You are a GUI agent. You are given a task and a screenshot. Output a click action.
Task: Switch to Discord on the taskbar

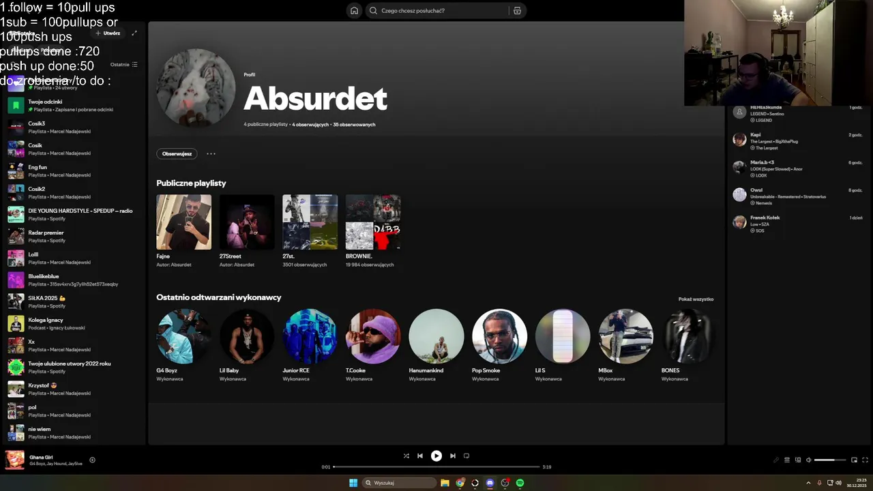tap(490, 483)
